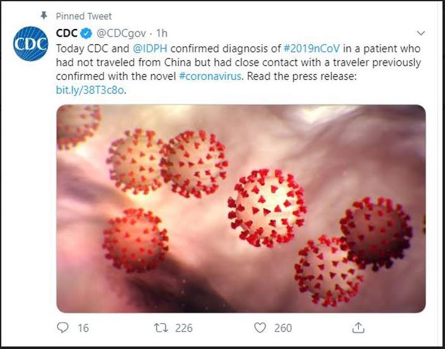Open the coronavirus illustration image

tap(241, 209)
